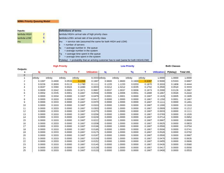Click the "average time spent in the system" definition
Viewport: 224px width, 173px height.
pos(80,57)
